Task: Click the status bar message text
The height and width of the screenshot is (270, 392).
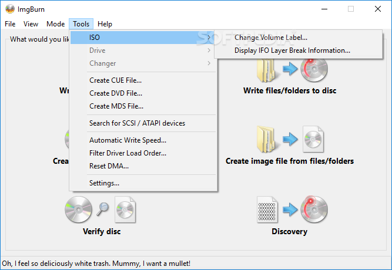Action: [96, 264]
